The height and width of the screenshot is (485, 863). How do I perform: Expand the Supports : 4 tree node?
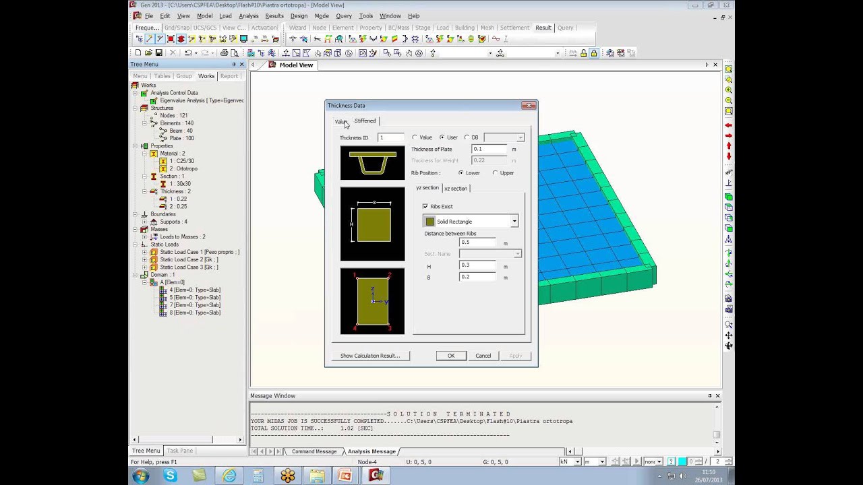pos(144,222)
